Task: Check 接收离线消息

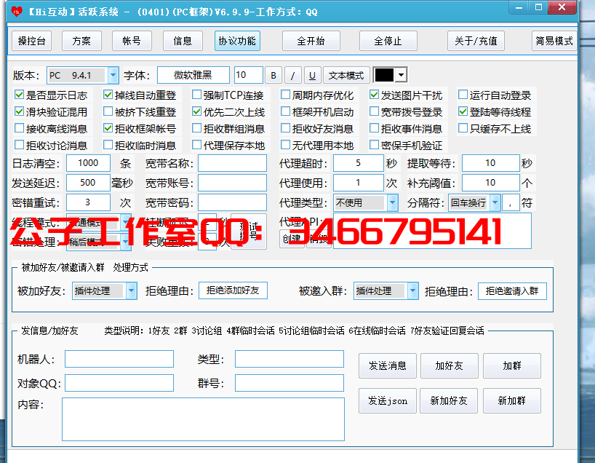Action: pyautogui.click(x=19, y=128)
